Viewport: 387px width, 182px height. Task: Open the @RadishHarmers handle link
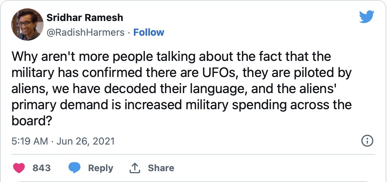(x=85, y=33)
